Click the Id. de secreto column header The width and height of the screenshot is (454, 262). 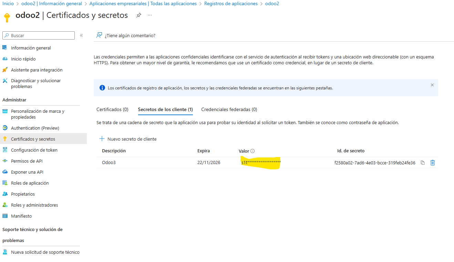click(351, 151)
